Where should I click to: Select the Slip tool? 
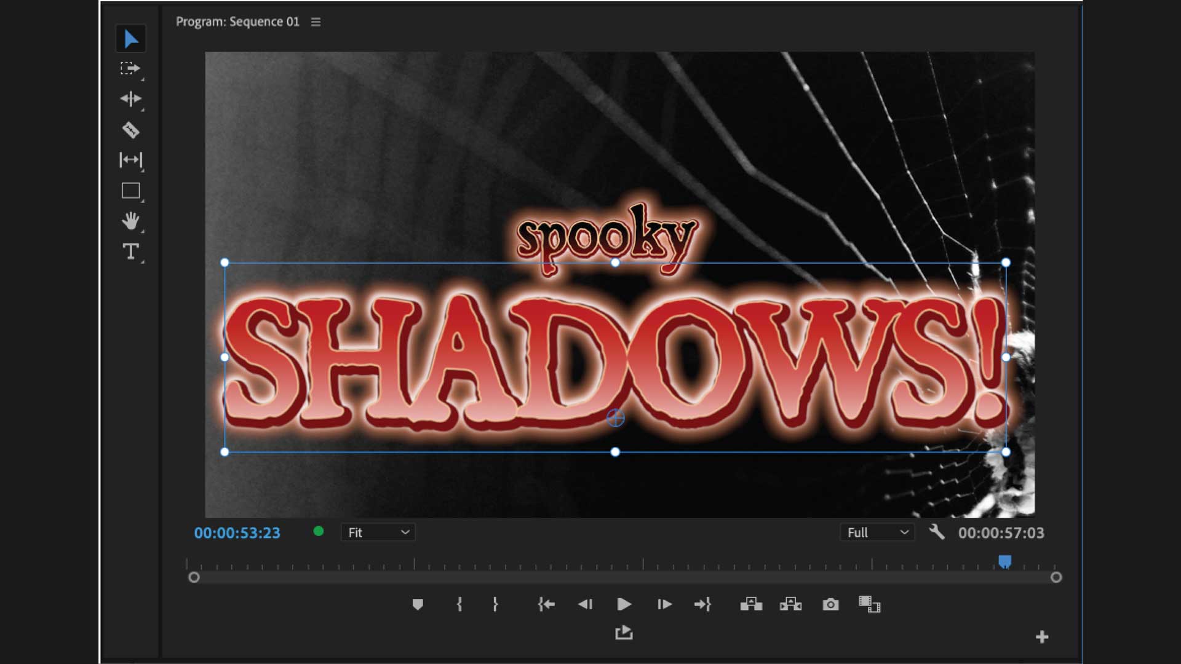click(130, 160)
